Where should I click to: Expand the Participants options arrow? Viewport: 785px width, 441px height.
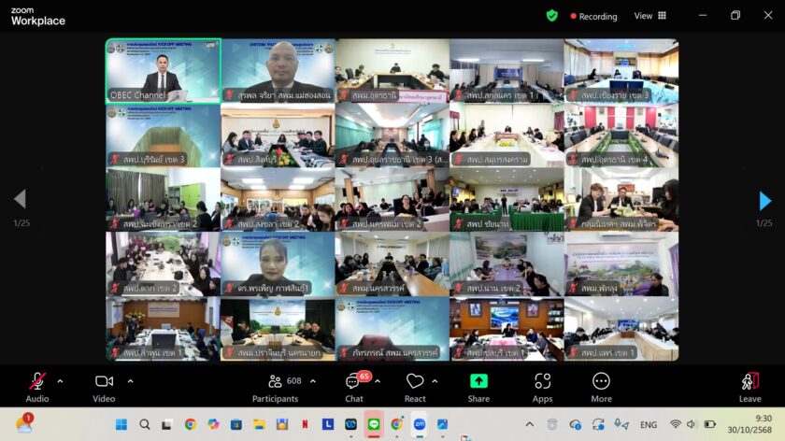click(312, 381)
